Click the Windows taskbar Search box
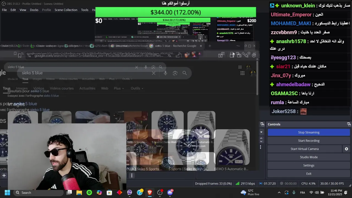 click(x=38, y=193)
